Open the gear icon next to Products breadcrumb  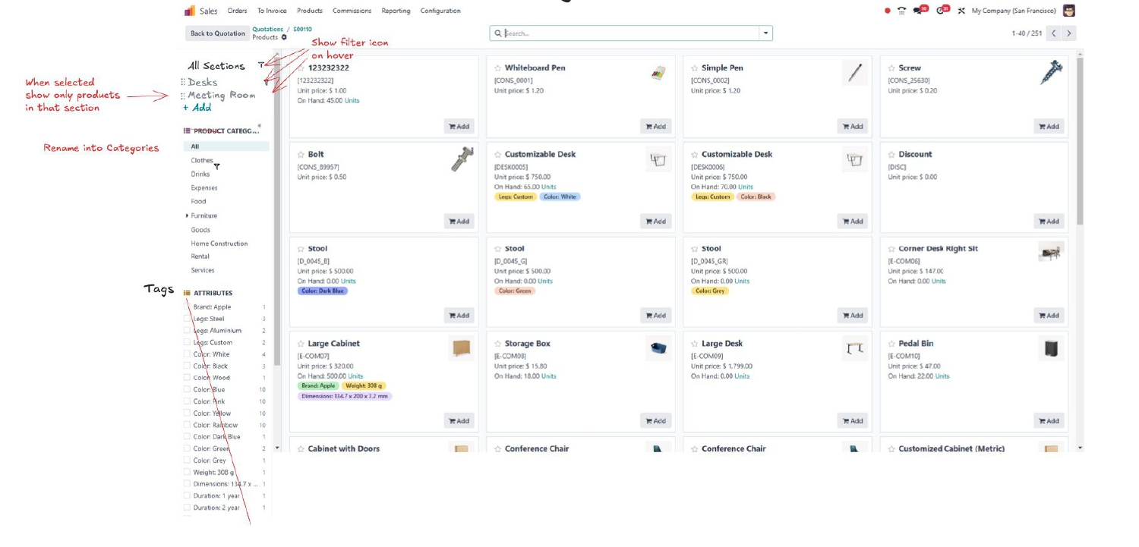coord(284,37)
